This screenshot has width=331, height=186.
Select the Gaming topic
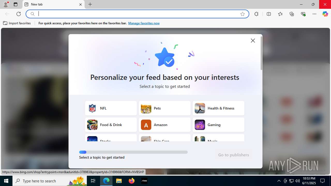click(x=219, y=125)
